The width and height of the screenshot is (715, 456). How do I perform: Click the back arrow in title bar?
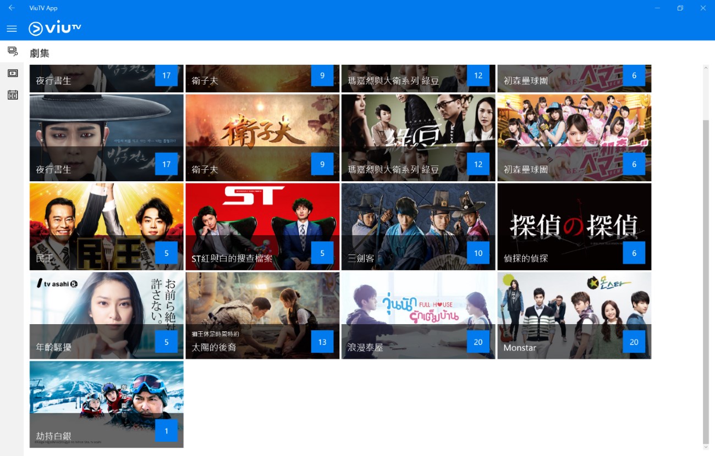pyautogui.click(x=12, y=8)
